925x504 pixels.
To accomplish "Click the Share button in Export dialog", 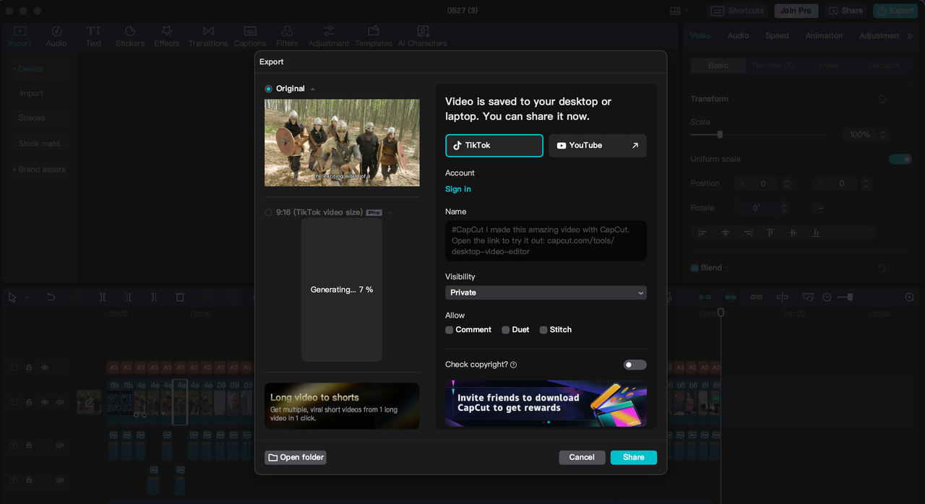I will click(634, 457).
